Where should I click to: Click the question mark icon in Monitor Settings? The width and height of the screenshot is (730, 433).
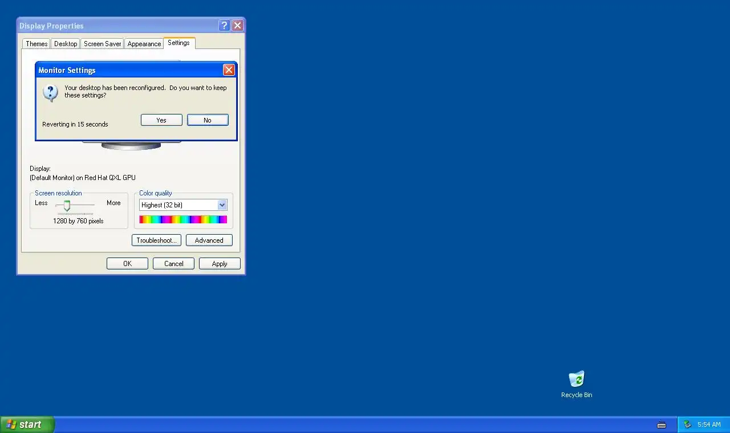click(50, 92)
